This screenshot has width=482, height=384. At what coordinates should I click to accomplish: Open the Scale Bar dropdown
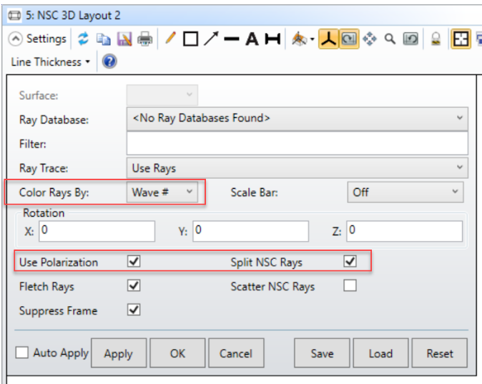pos(405,192)
